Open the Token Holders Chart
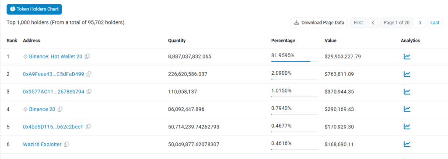448x159 pixels. 34,9
